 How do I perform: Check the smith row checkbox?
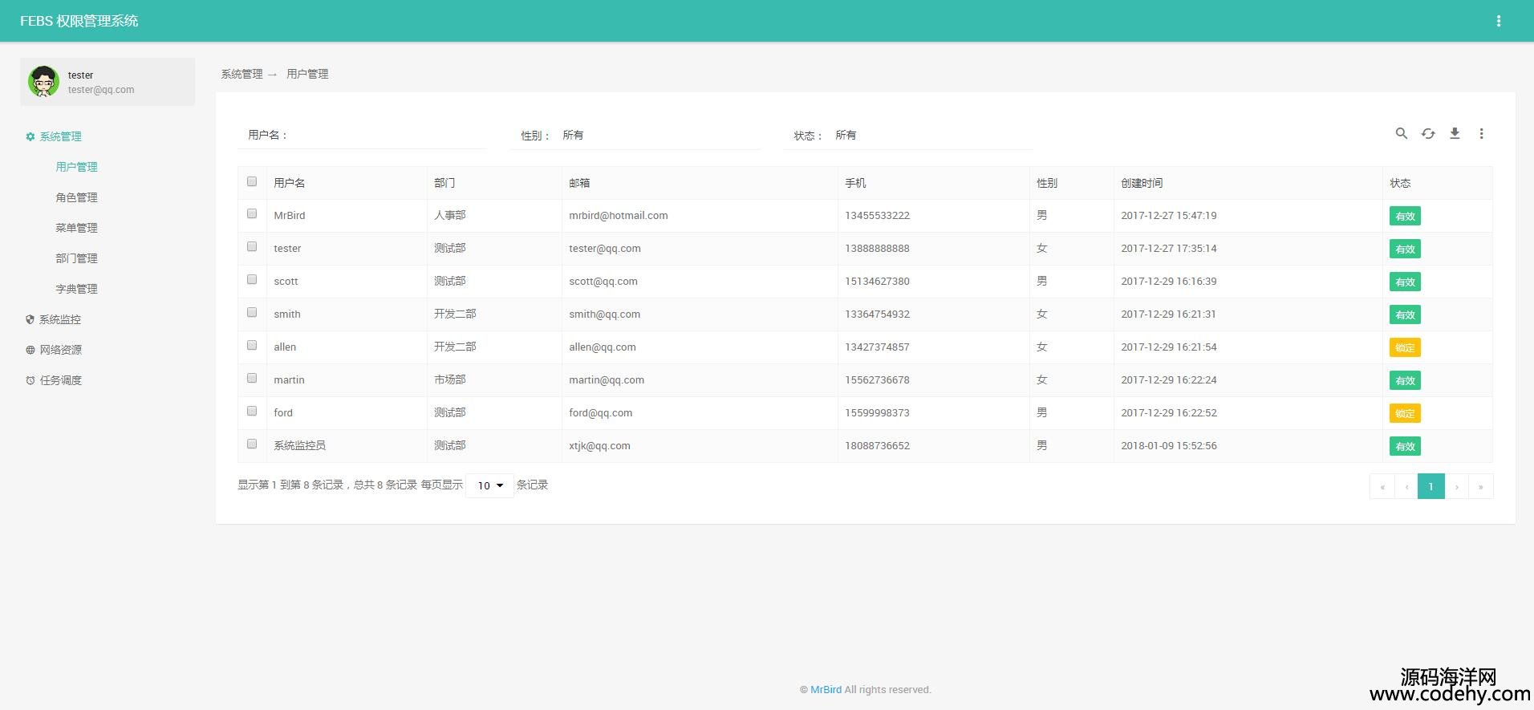point(252,312)
